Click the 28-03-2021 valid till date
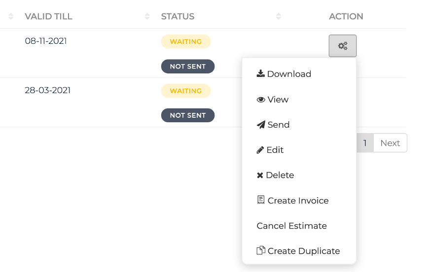This screenshot has height=272, width=427. [47, 91]
